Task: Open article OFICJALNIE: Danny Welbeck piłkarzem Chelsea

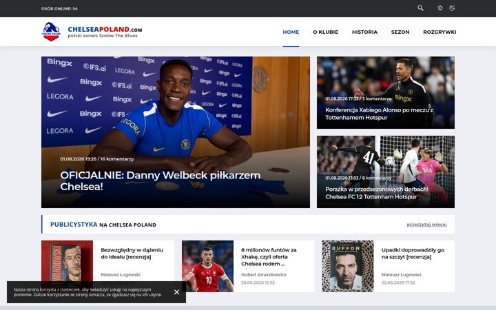Action: tap(161, 180)
